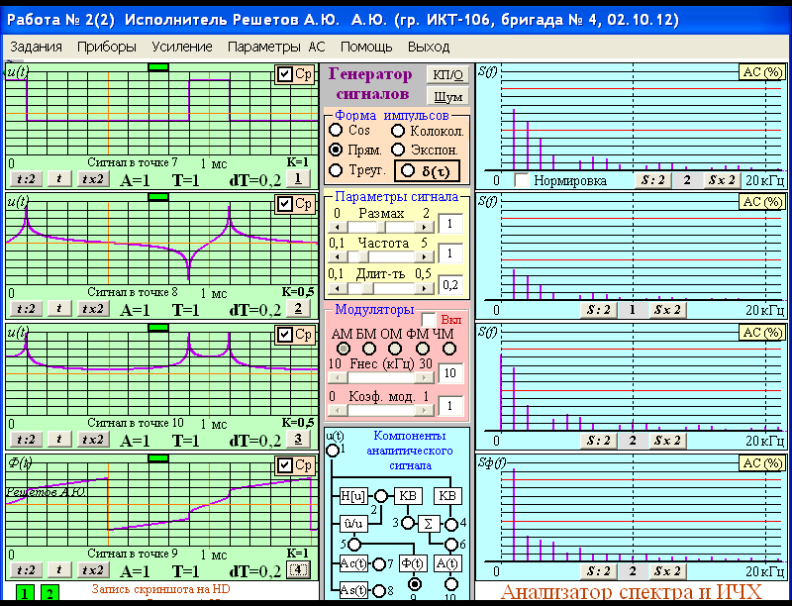Click the Размах slider right arrow
The image size is (792, 606).
click(x=424, y=227)
